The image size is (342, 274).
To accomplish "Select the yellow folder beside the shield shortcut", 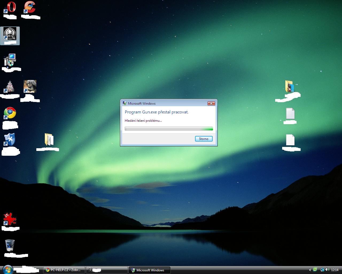I will [x=49, y=139].
